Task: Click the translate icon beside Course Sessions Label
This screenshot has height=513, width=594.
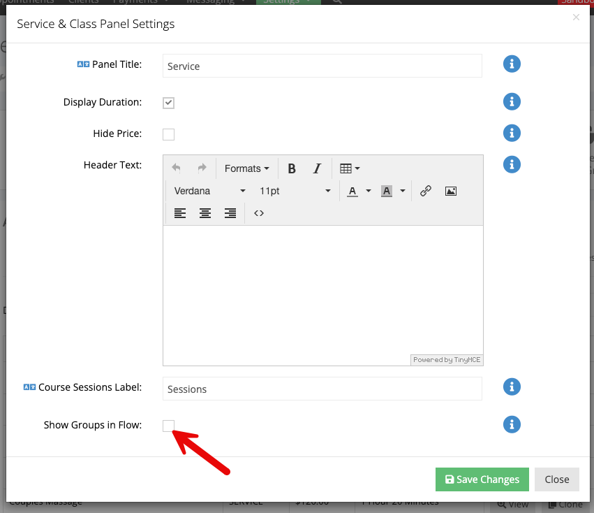Action: 29,387
